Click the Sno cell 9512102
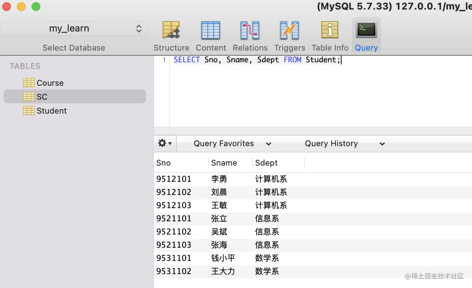The height and width of the screenshot is (288, 472). (174, 192)
